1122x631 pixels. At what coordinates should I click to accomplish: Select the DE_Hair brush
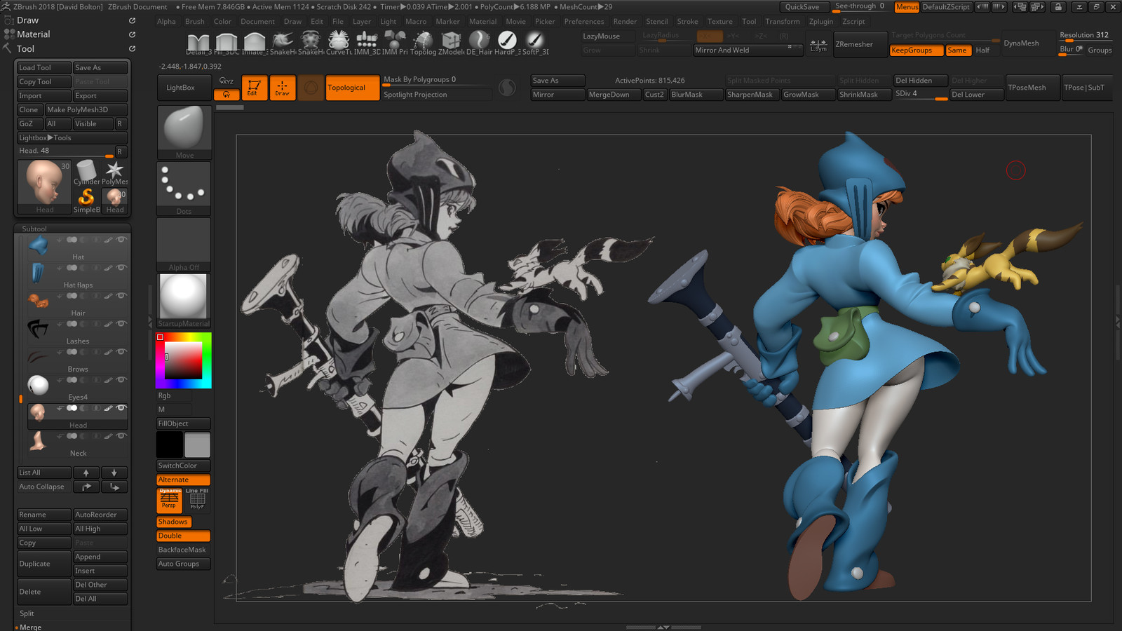(x=479, y=42)
